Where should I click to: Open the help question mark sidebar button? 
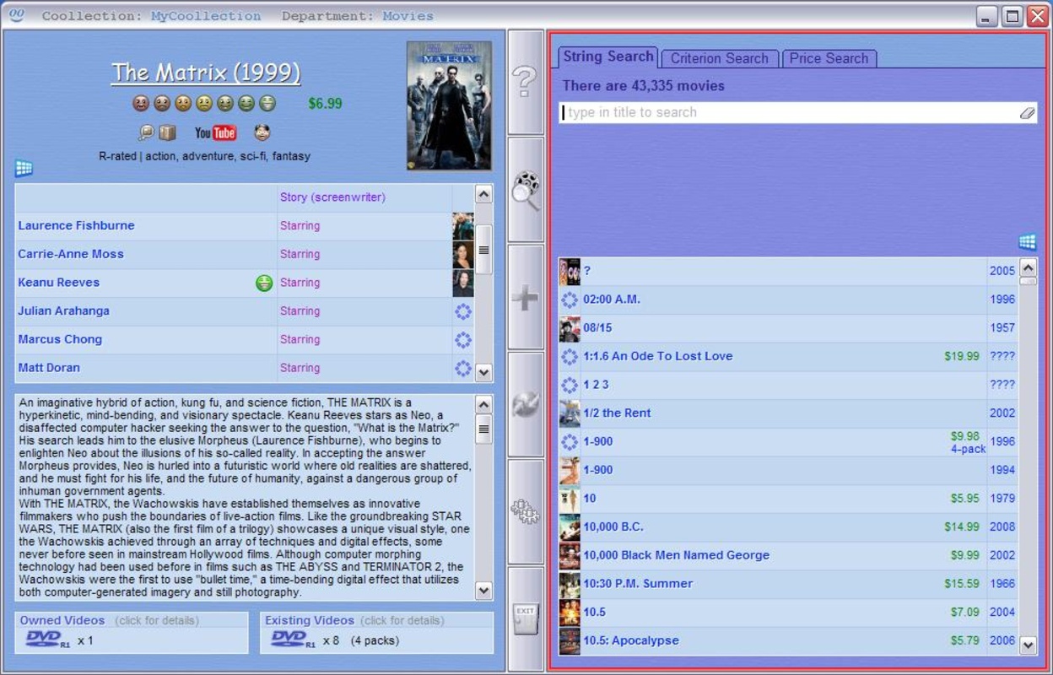click(525, 83)
